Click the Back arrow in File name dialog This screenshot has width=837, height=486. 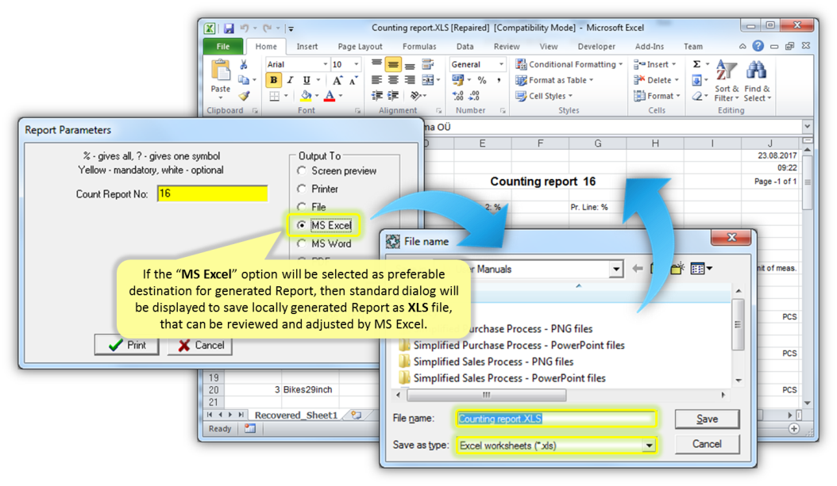point(638,269)
